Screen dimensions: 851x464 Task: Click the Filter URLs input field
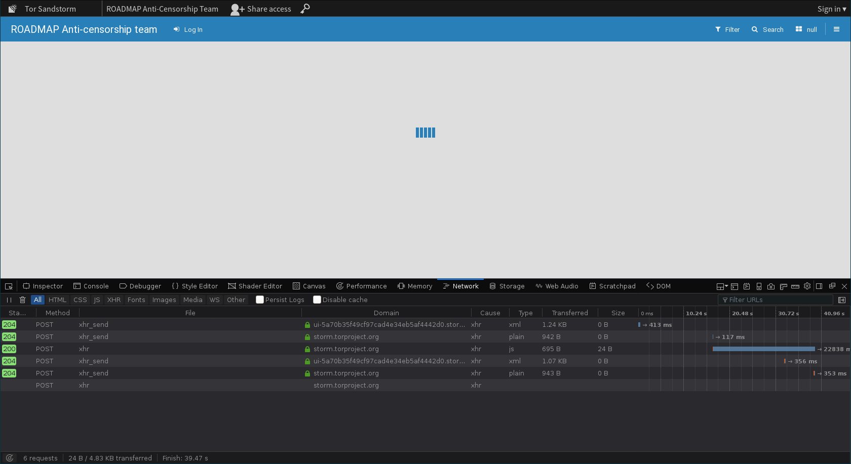click(778, 300)
